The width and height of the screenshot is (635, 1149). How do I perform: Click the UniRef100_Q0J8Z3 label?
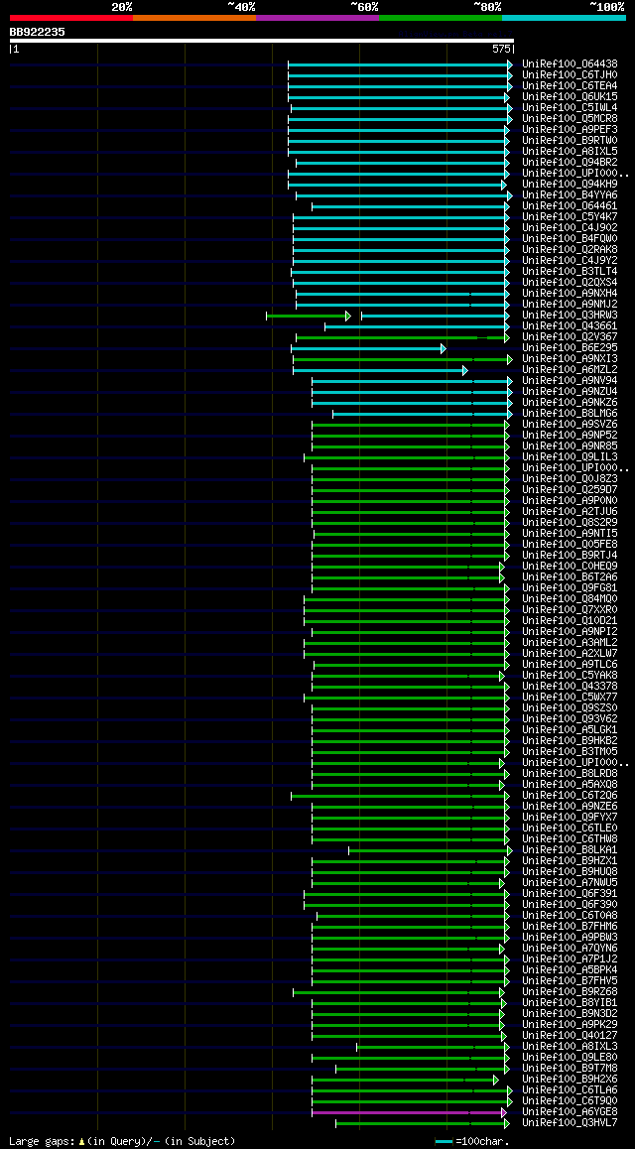pos(570,479)
